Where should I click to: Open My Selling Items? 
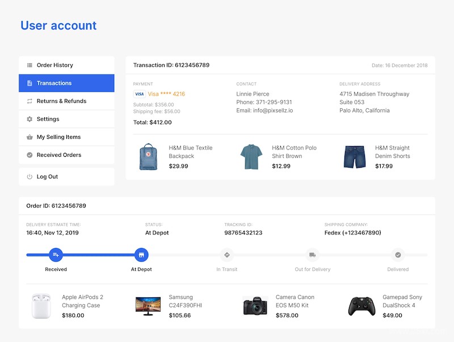pos(66,137)
